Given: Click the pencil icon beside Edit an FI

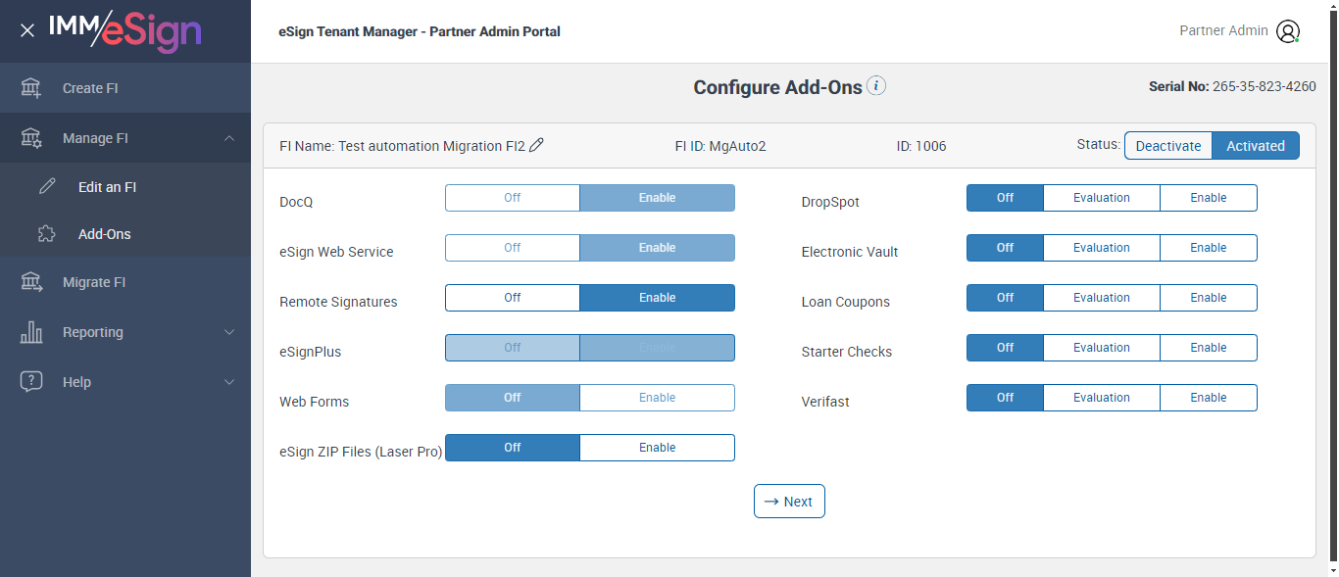Looking at the screenshot, I should (x=47, y=186).
